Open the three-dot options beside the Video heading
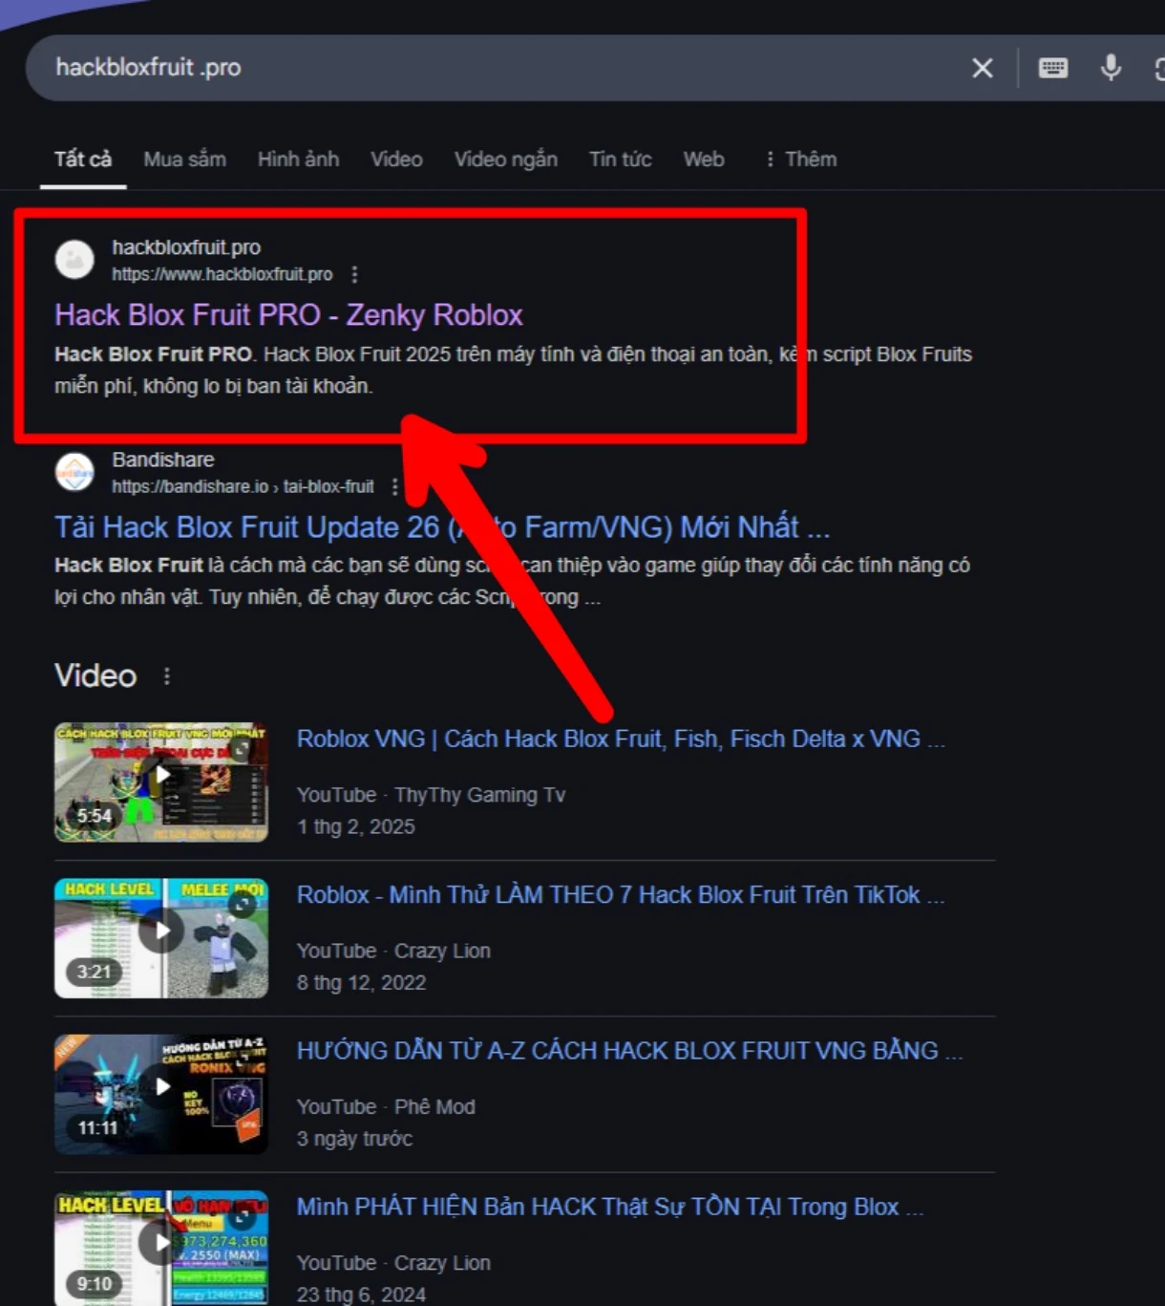This screenshot has height=1306, width=1165. 167,676
